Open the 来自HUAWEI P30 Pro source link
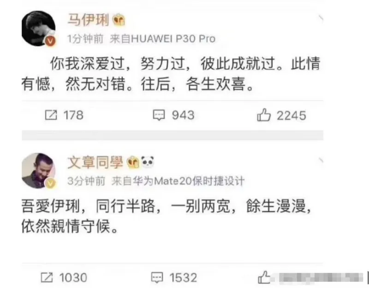The image size is (369, 288). click(x=163, y=39)
